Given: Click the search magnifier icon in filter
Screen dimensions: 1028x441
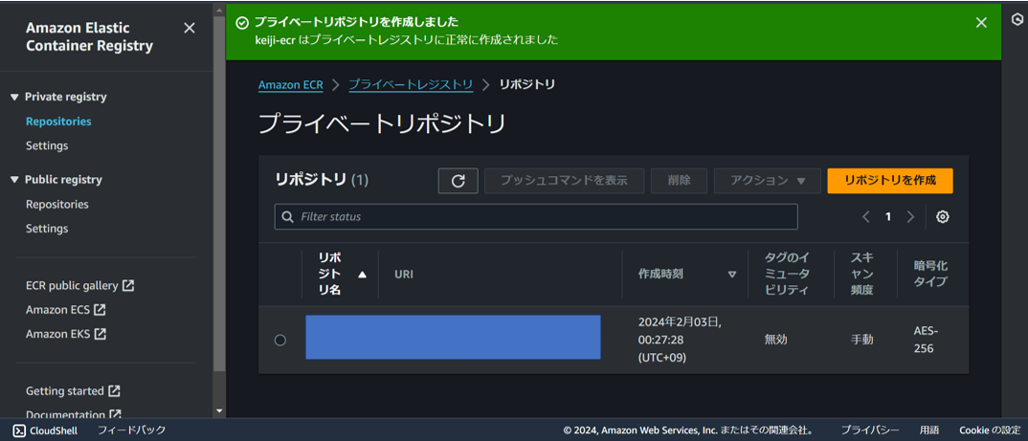Looking at the screenshot, I should click(287, 216).
